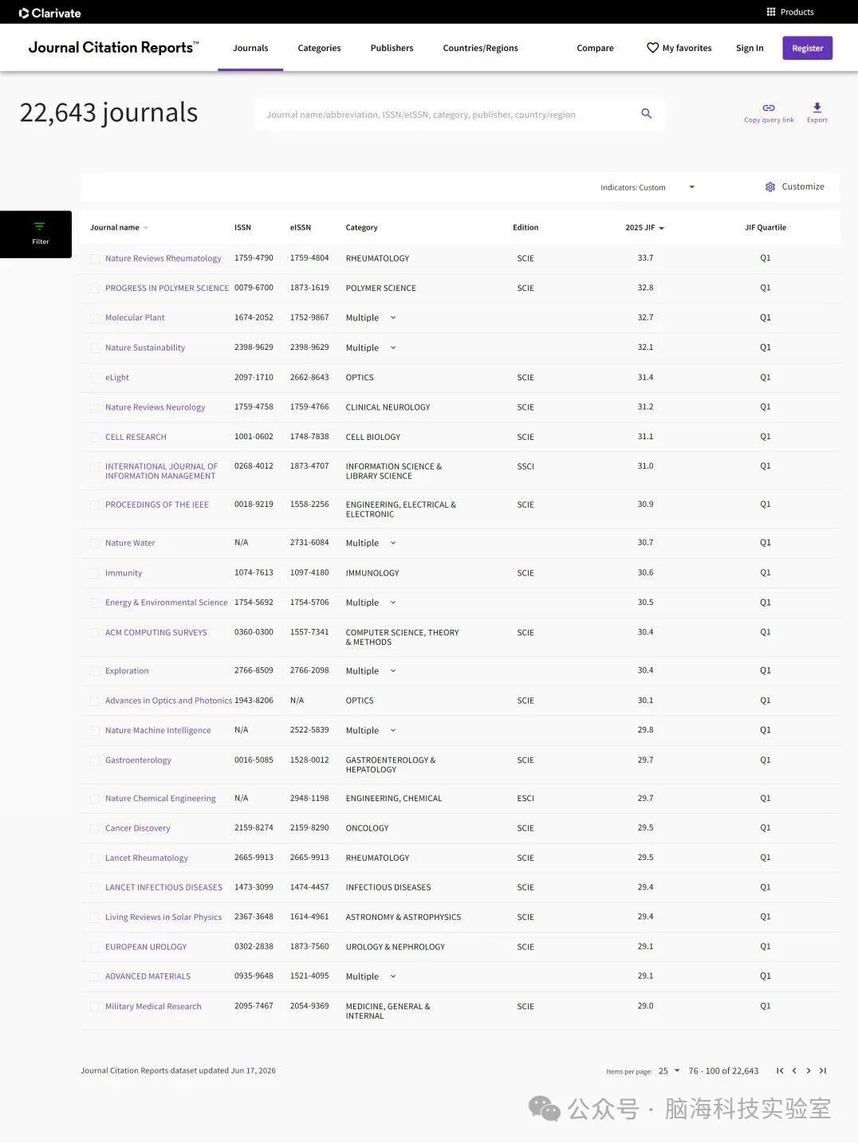Check the Lancet Rheumatology row checkbox
The height and width of the screenshot is (1143, 858).
click(x=95, y=858)
